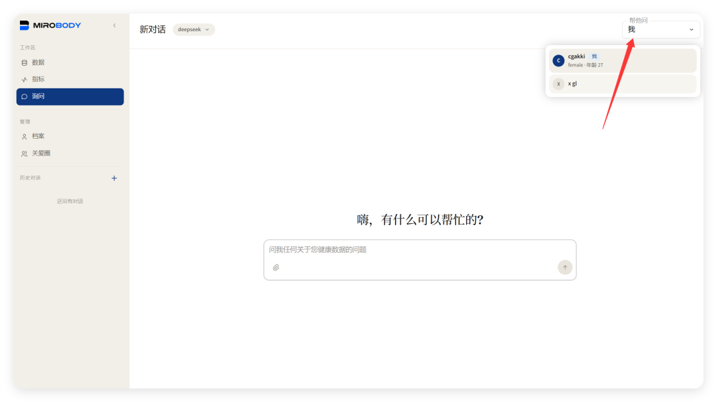Click the MIROBODY brand name text
The width and height of the screenshot is (717, 402).
coord(57,26)
